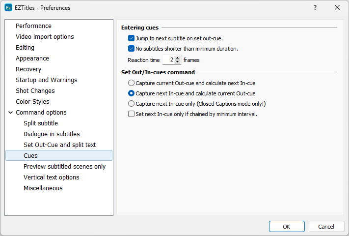Select Split subtitle under Command options

(x=41, y=123)
